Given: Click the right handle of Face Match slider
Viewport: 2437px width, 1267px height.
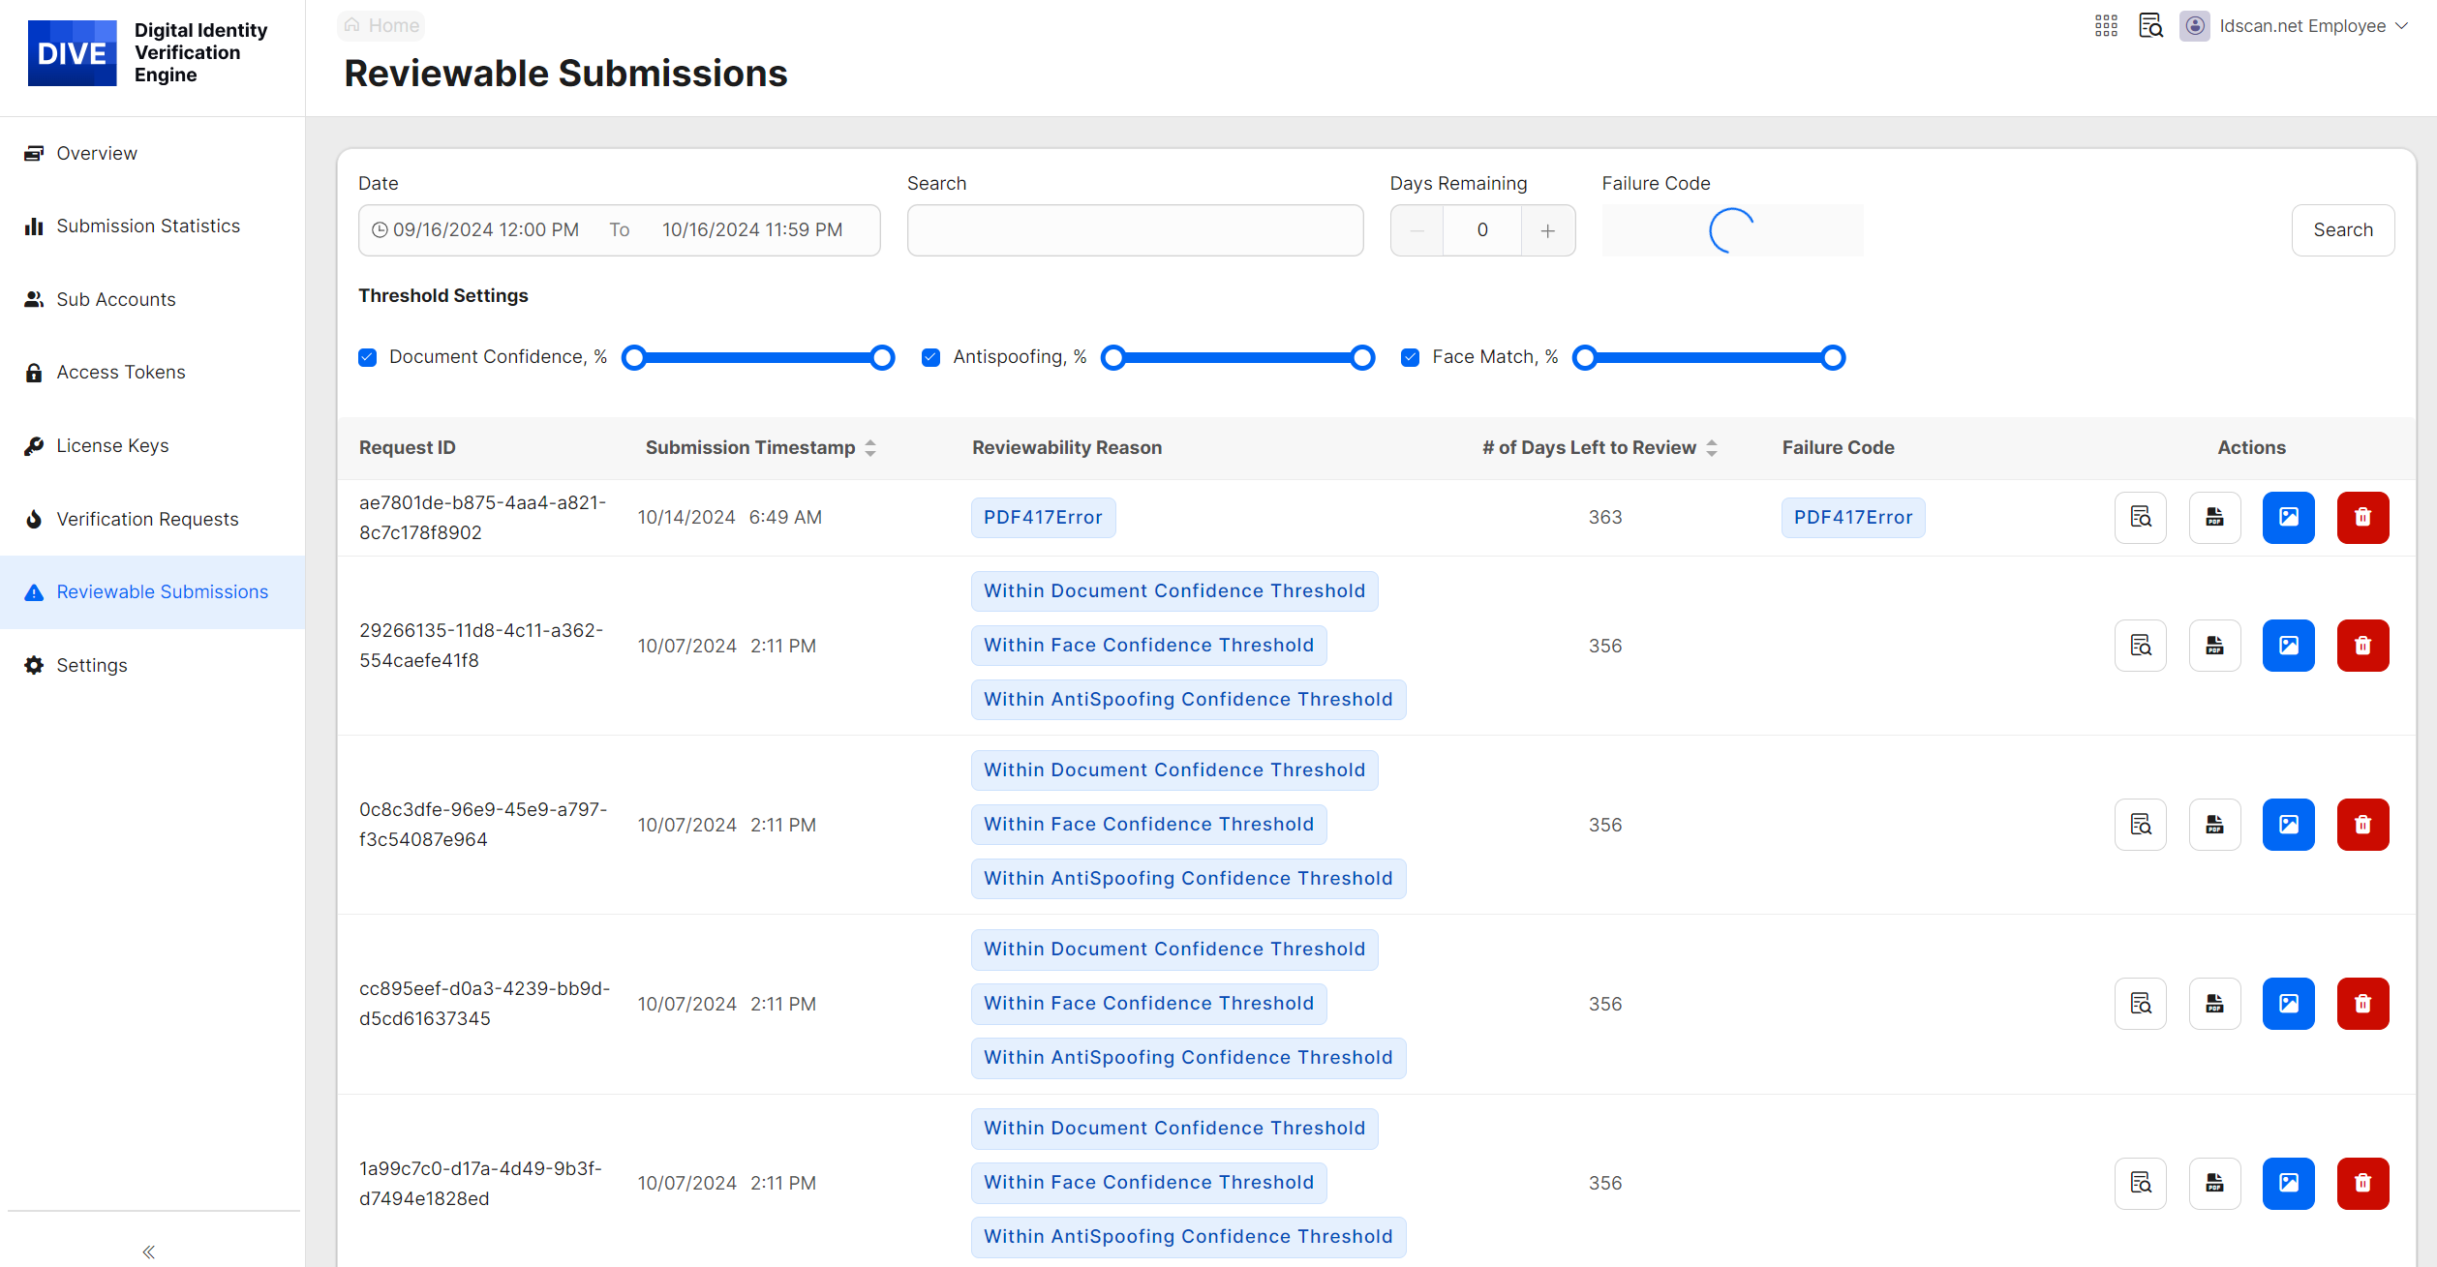Looking at the screenshot, I should pos(1832,358).
